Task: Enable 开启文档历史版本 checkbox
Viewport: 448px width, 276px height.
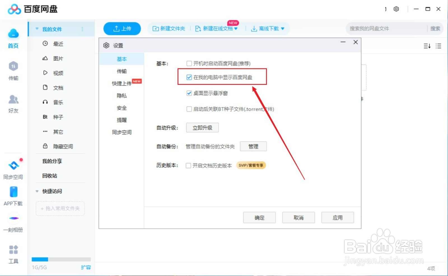Action: 188,166
